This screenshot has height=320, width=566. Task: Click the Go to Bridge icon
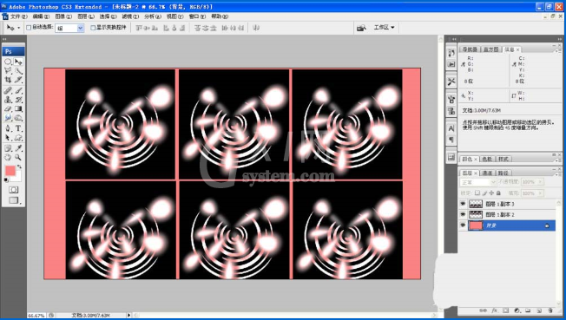tap(361, 28)
